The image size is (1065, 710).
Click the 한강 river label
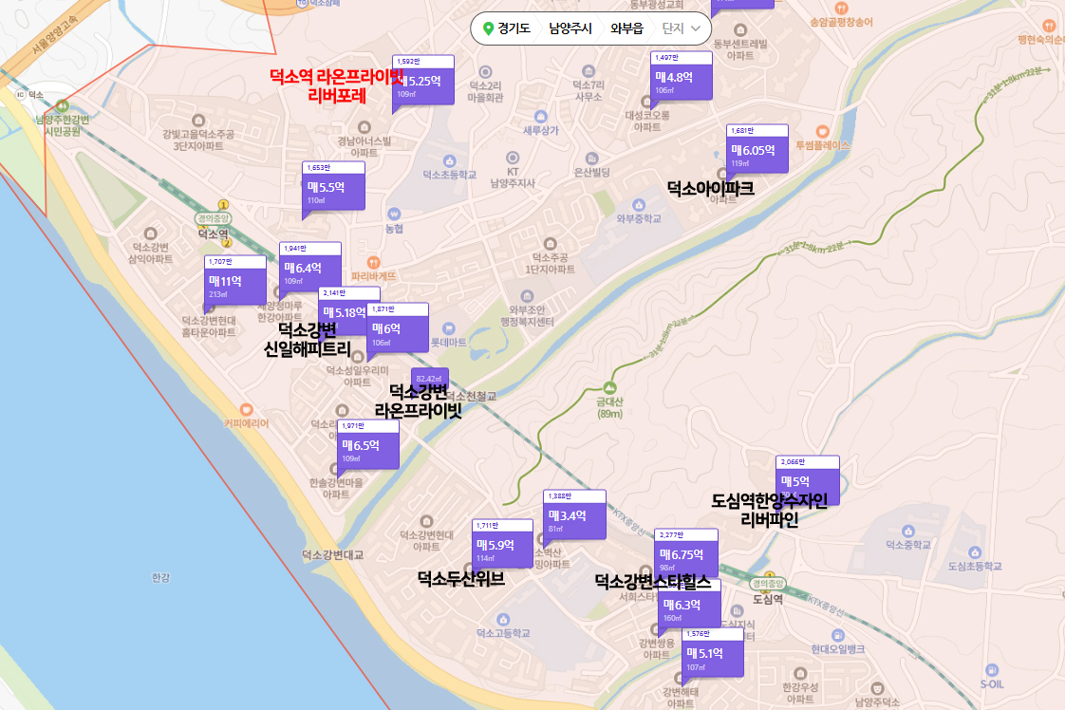click(161, 577)
